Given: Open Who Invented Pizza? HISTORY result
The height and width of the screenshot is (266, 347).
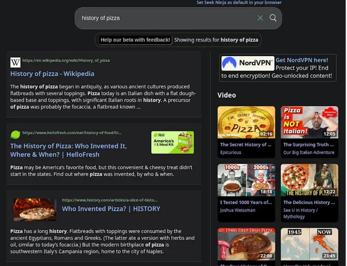Looking at the screenshot, I should click(x=111, y=209).
